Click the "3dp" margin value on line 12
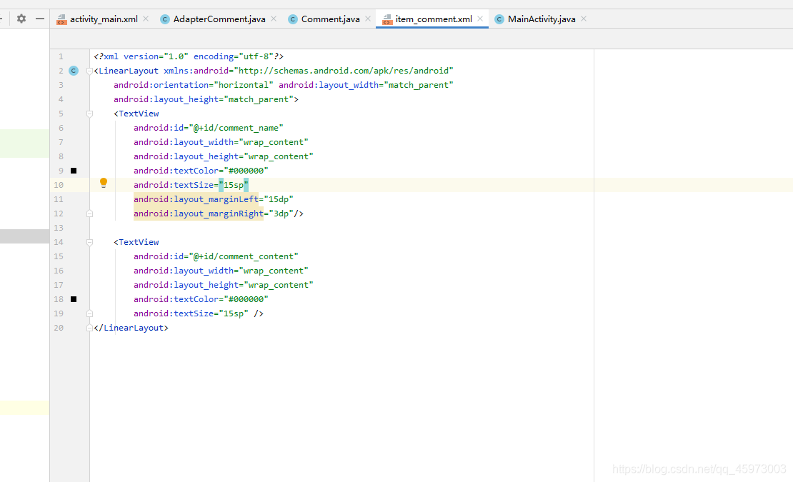Screen dimensions: 793x482 pos(281,214)
